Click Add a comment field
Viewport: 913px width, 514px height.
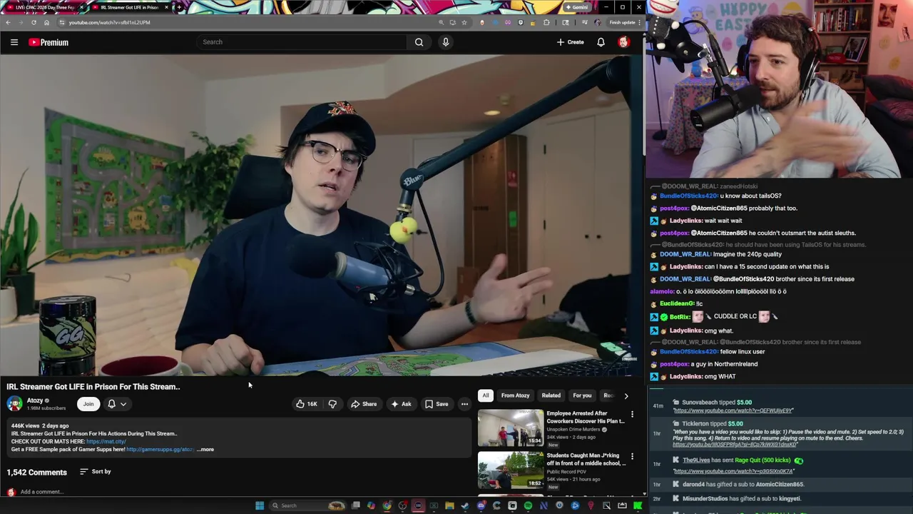42,492
